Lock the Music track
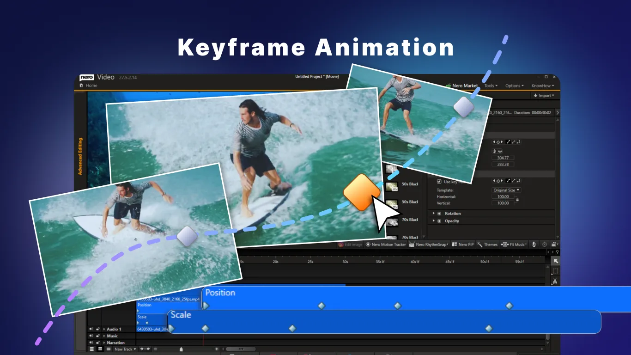The width and height of the screenshot is (631, 355). pyautogui.click(x=98, y=336)
